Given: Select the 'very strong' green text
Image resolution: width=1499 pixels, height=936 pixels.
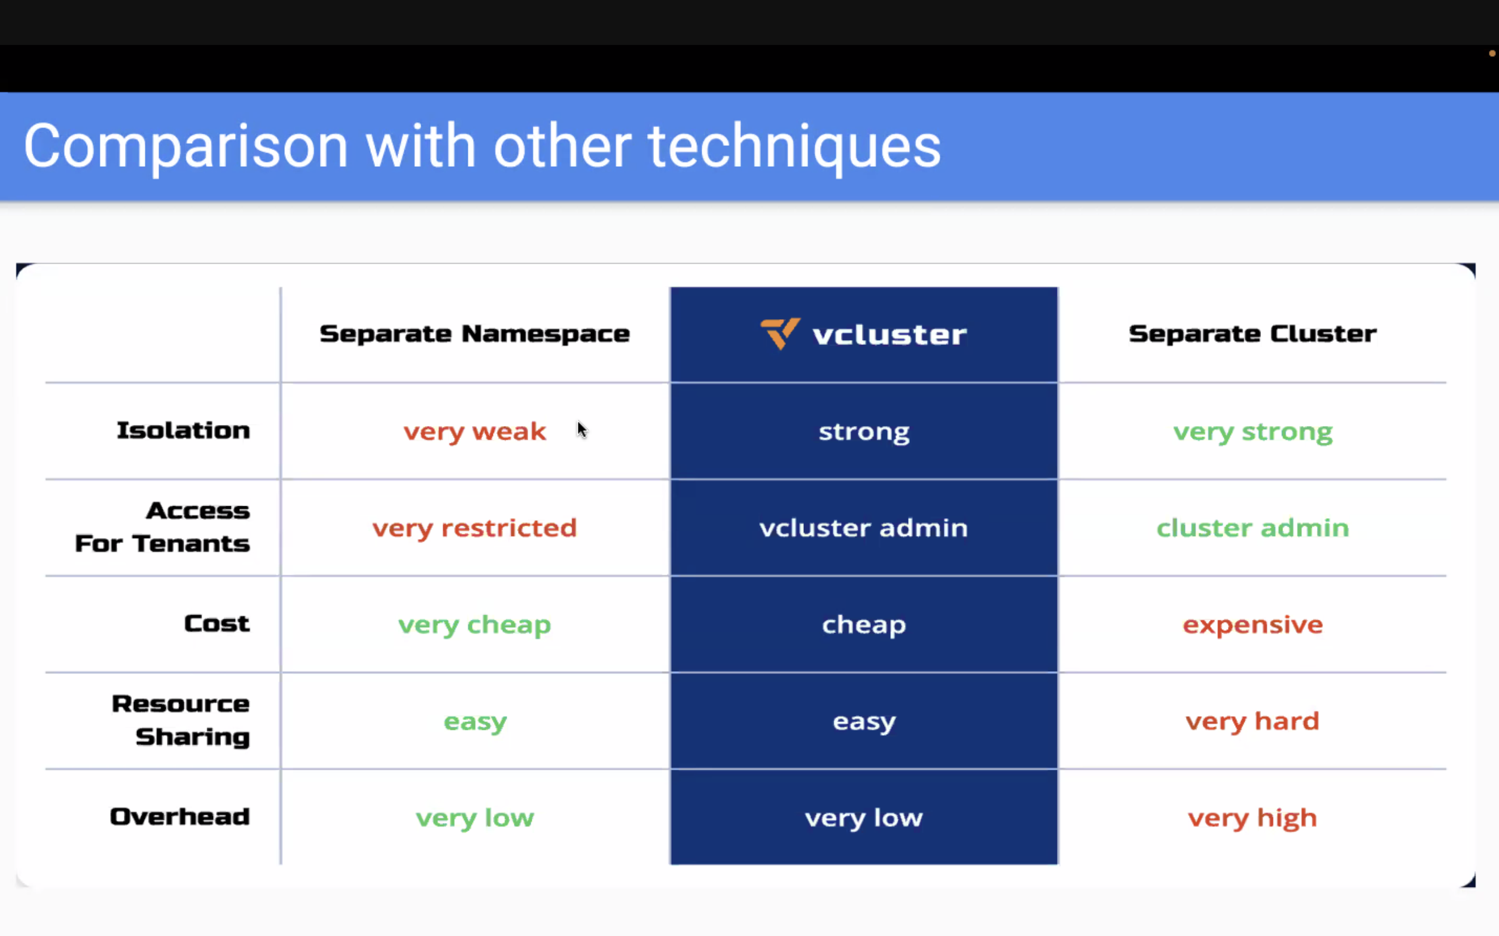Looking at the screenshot, I should [1253, 432].
